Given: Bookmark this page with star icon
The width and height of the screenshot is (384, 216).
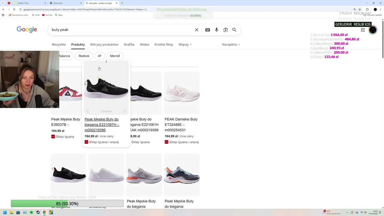Looking at the screenshot, I should pos(360,9).
